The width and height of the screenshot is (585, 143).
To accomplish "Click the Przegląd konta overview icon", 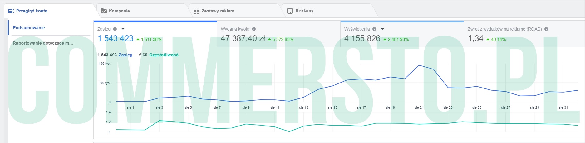I will click(x=11, y=11).
